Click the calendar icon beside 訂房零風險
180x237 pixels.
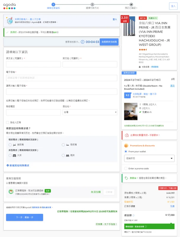click(x=11, y=192)
